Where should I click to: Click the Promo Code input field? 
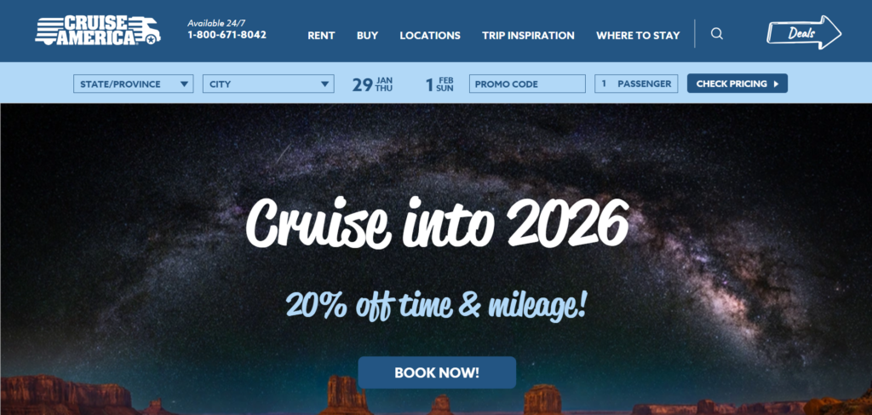point(527,84)
